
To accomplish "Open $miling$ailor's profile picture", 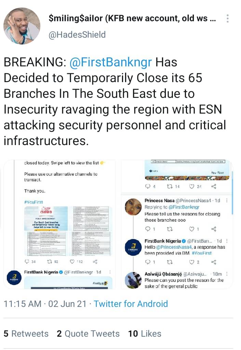I will 22,26.
